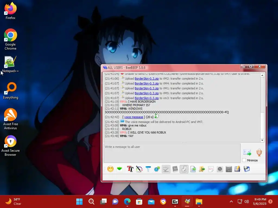Toggle the music note beep sound button
Viewport: 278px width, 208px height.
coord(184,169)
